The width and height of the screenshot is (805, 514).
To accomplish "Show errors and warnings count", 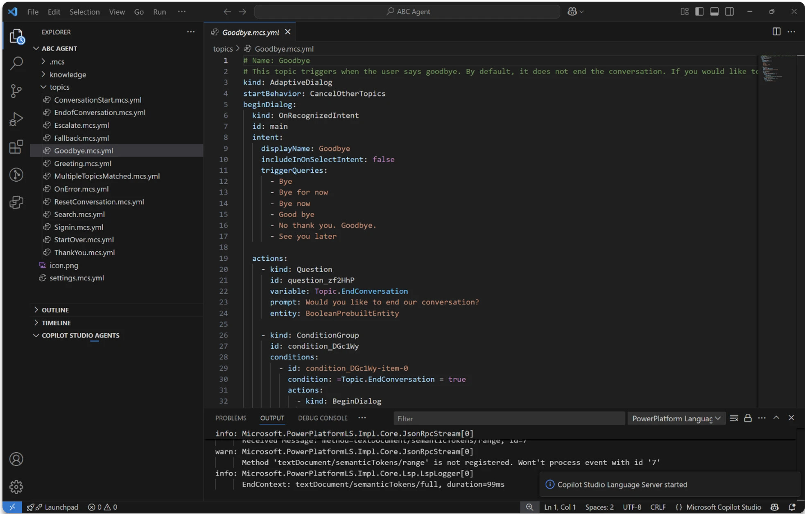I will [x=102, y=507].
